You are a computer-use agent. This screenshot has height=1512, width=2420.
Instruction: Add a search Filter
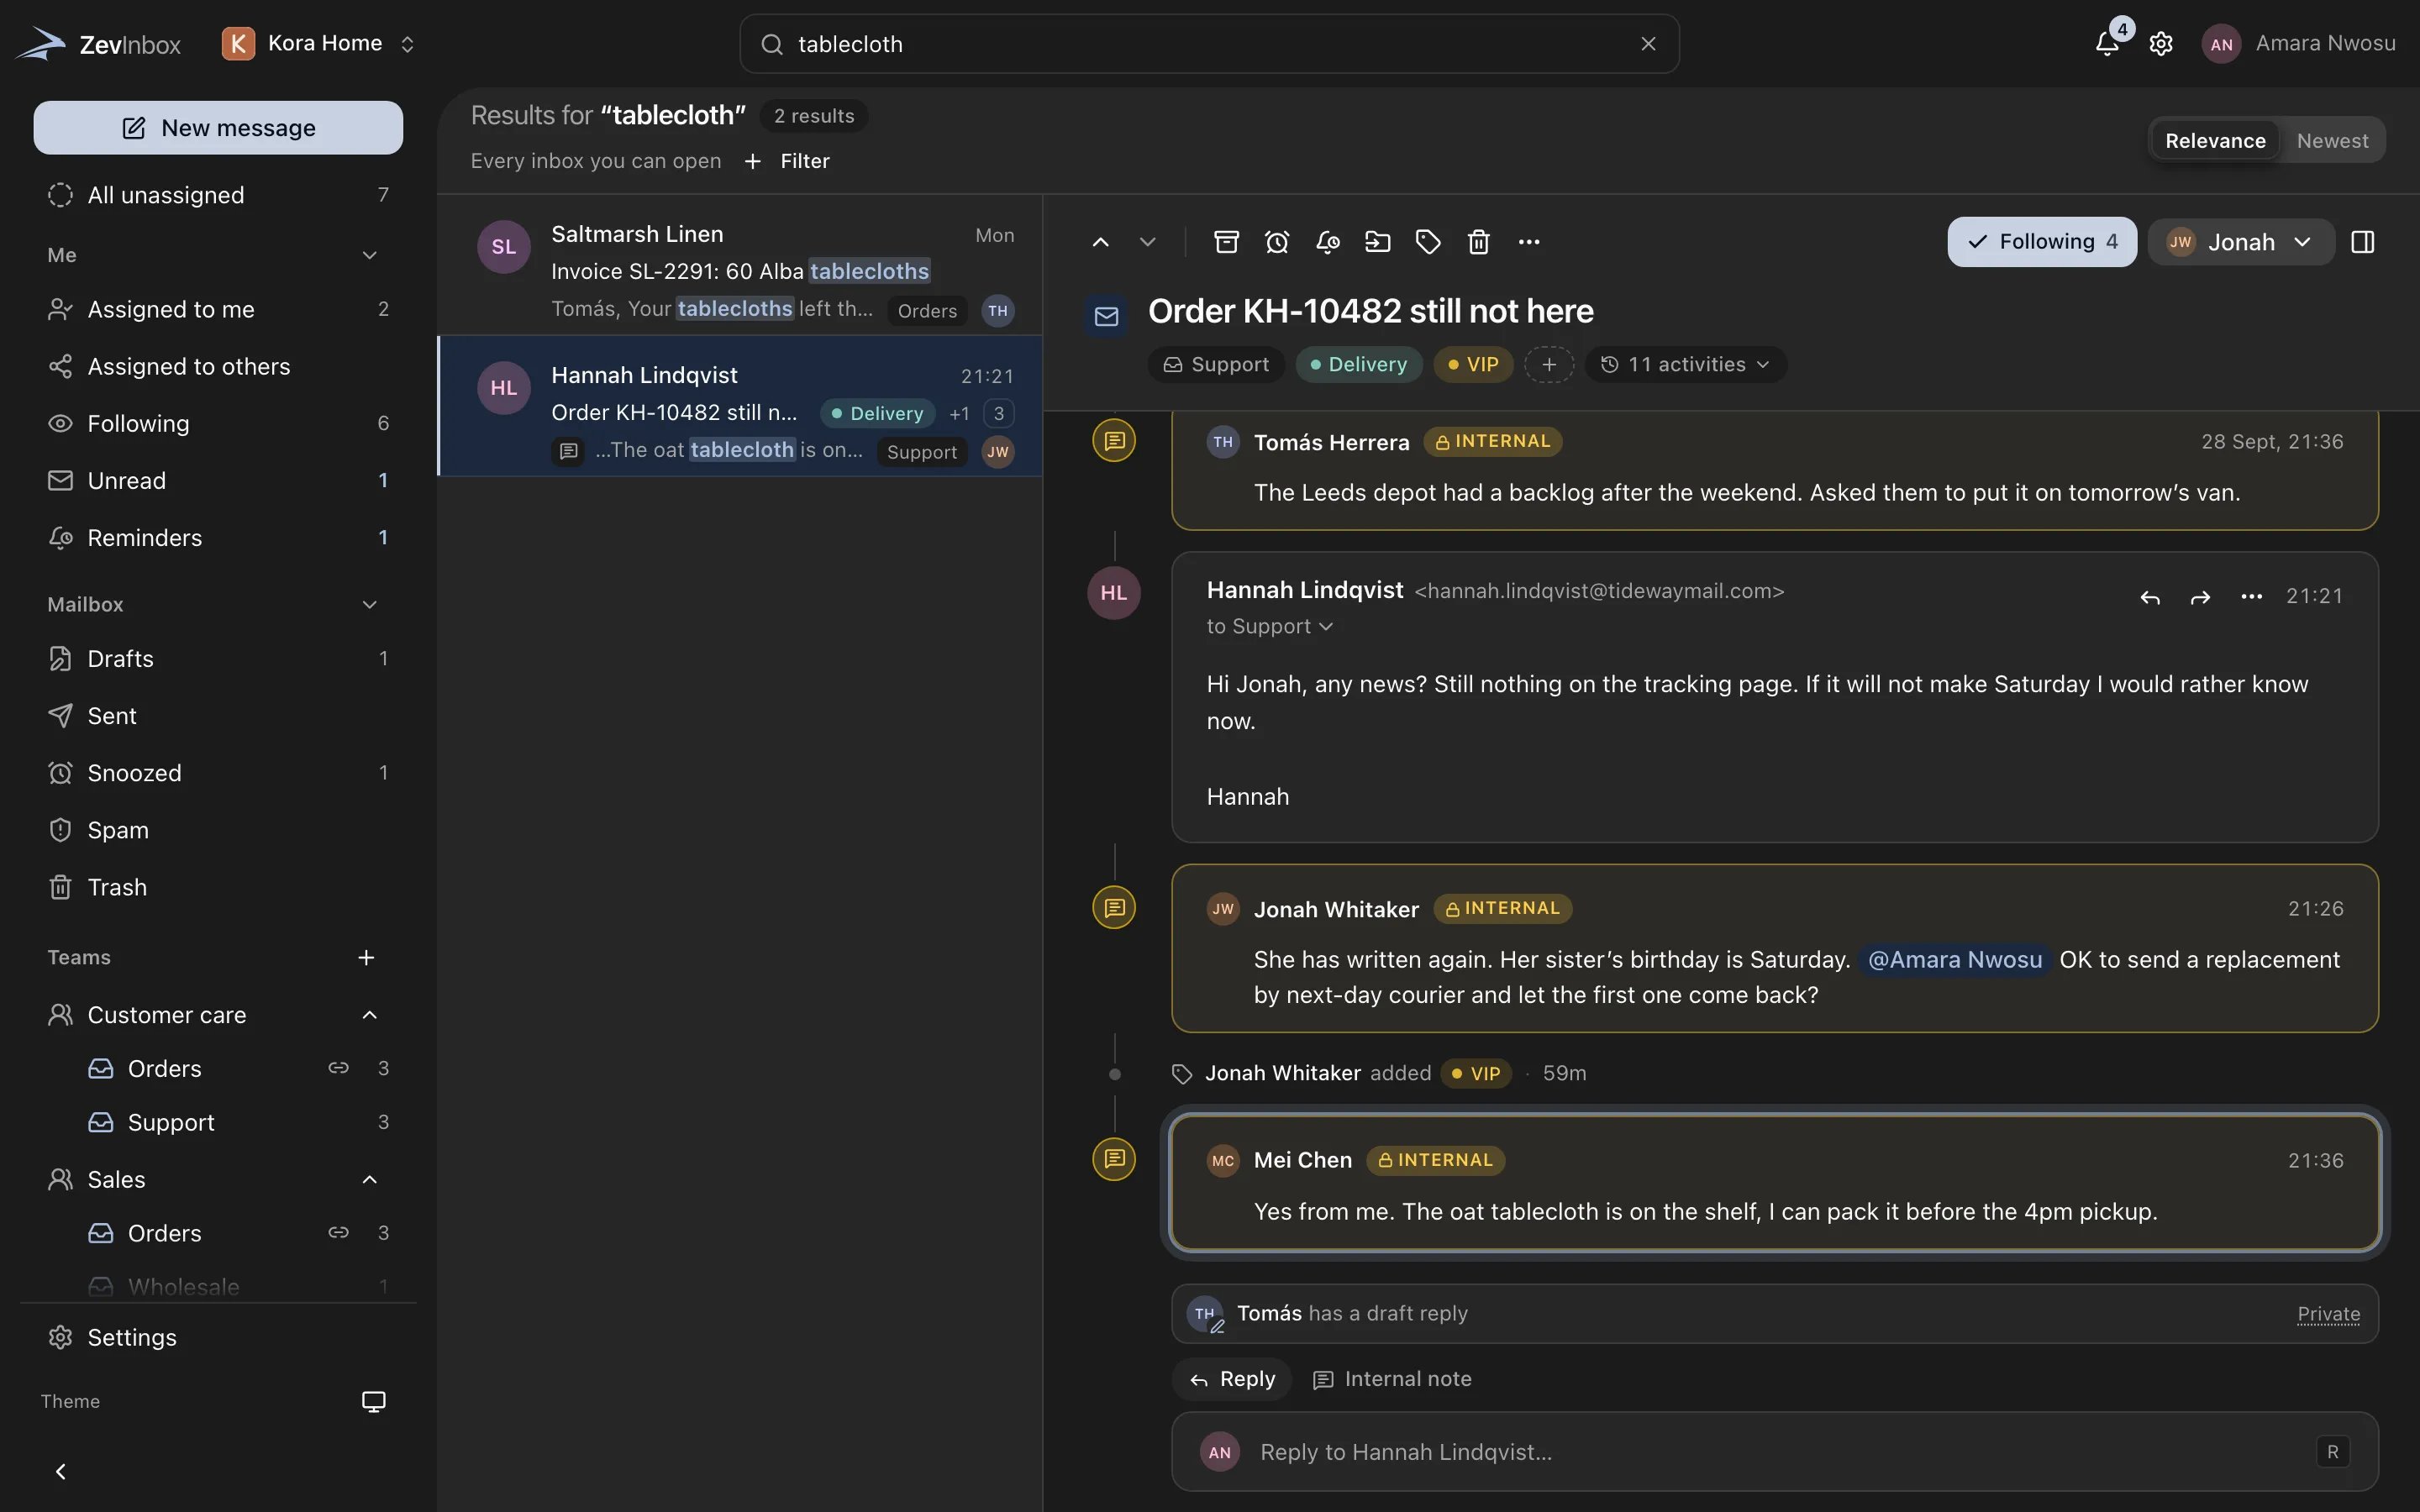[788, 161]
